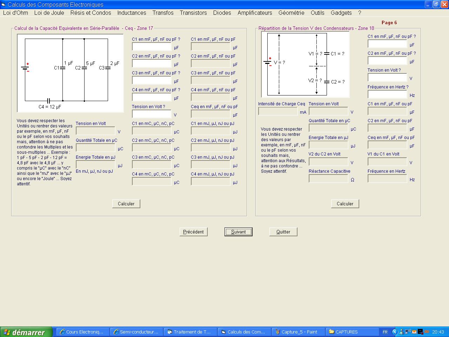Open the Outils menu
Screen dimensions: 449x337
click(317, 13)
